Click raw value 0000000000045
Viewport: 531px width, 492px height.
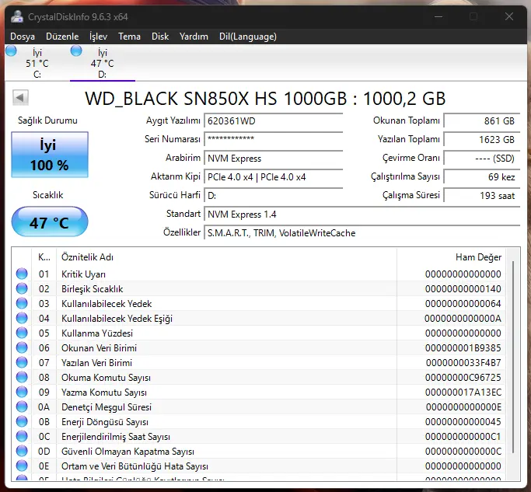coord(463,422)
